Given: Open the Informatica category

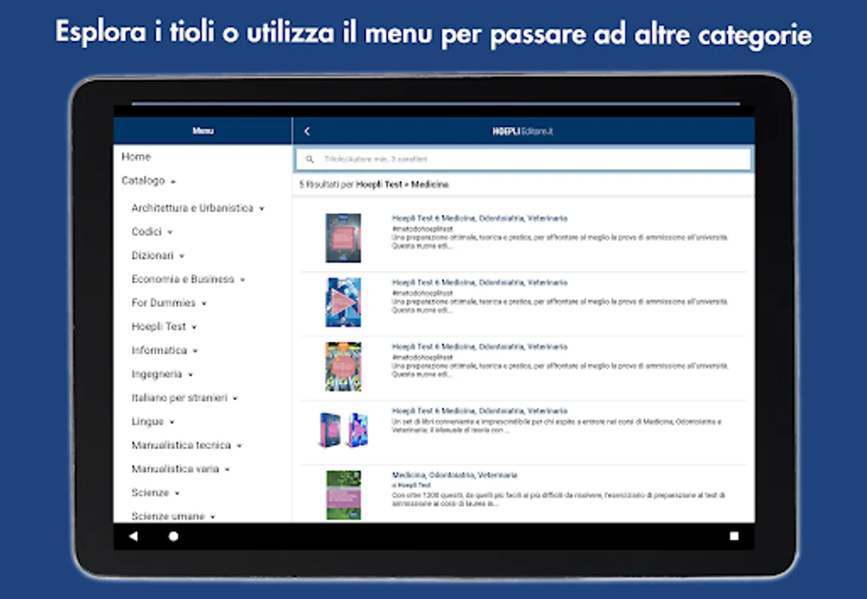Looking at the screenshot, I should point(159,350).
